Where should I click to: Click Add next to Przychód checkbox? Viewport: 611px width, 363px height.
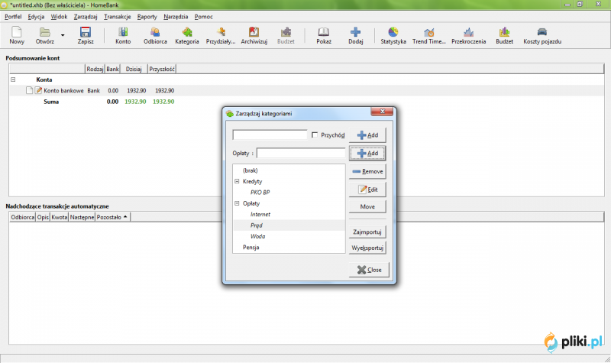tap(367, 135)
